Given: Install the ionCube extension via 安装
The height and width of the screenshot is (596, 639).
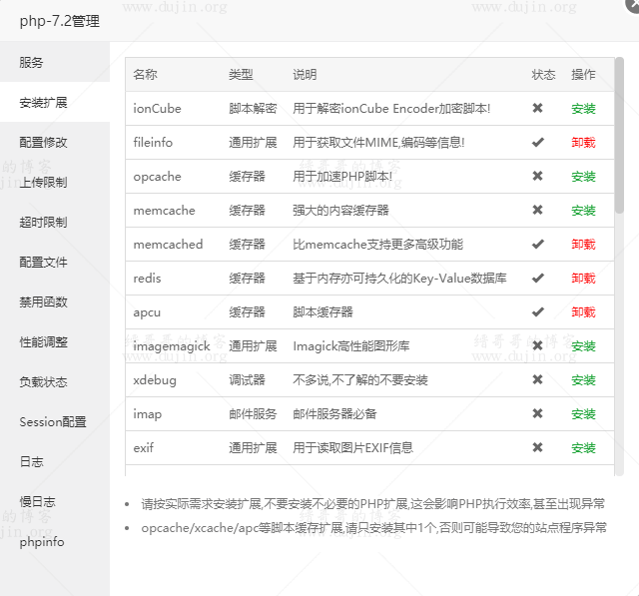Looking at the screenshot, I should tap(583, 109).
